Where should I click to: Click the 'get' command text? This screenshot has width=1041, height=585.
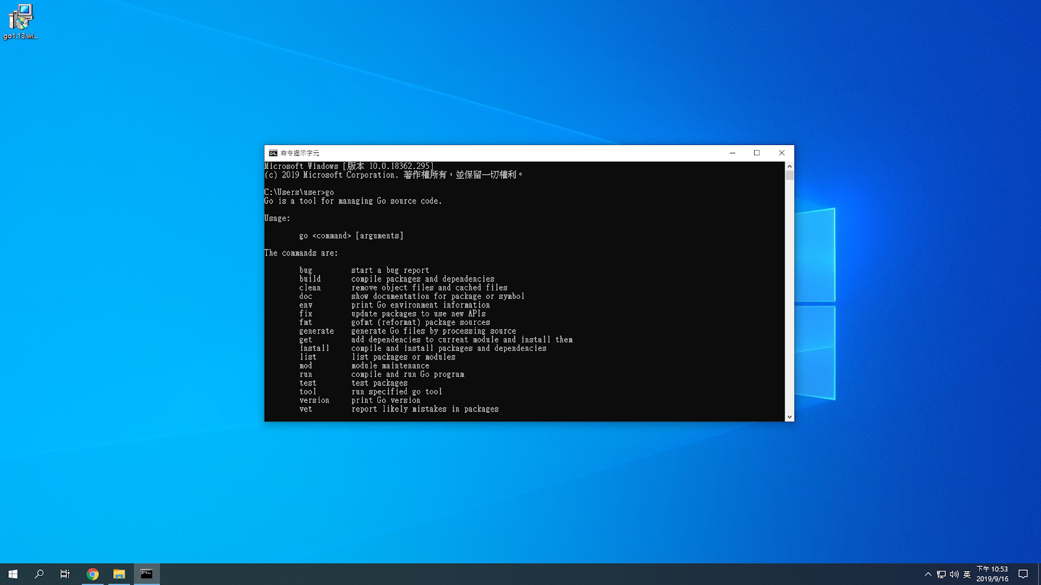pos(306,340)
